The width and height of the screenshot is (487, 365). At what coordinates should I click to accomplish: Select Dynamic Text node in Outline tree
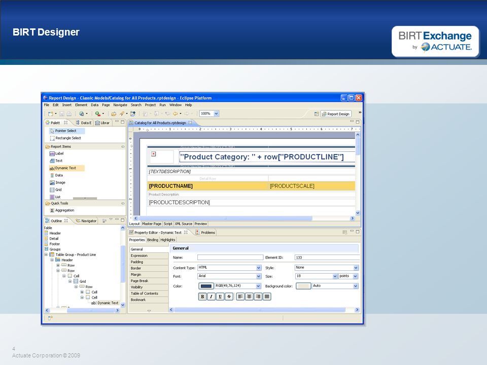tap(105, 303)
